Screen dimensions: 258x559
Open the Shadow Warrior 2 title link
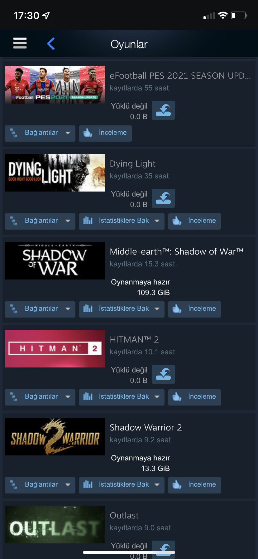(146, 428)
